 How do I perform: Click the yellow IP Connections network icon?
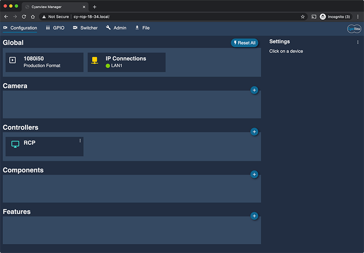coord(94,60)
